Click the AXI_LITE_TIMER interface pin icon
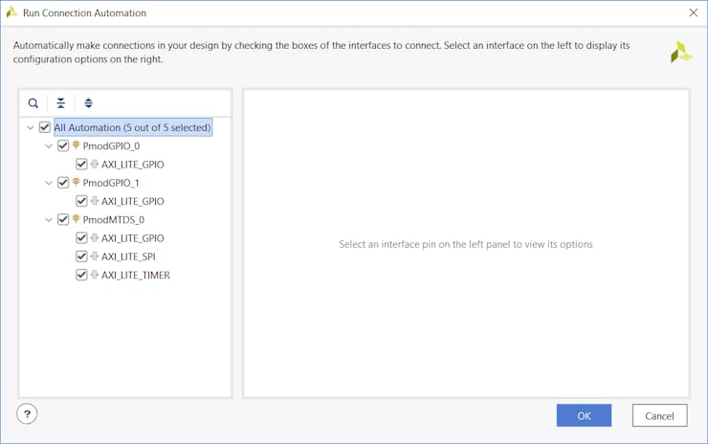 pyautogui.click(x=95, y=275)
